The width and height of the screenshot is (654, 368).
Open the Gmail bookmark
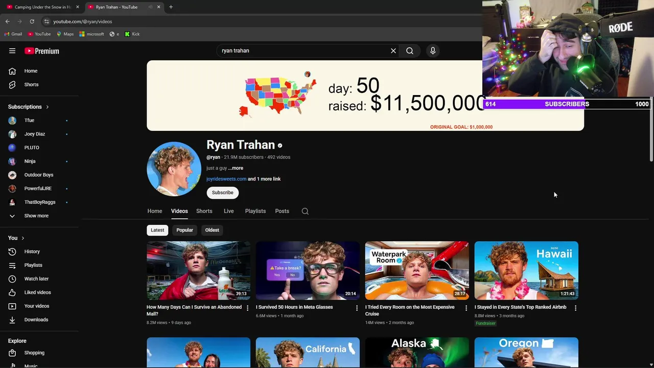point(13,34)
